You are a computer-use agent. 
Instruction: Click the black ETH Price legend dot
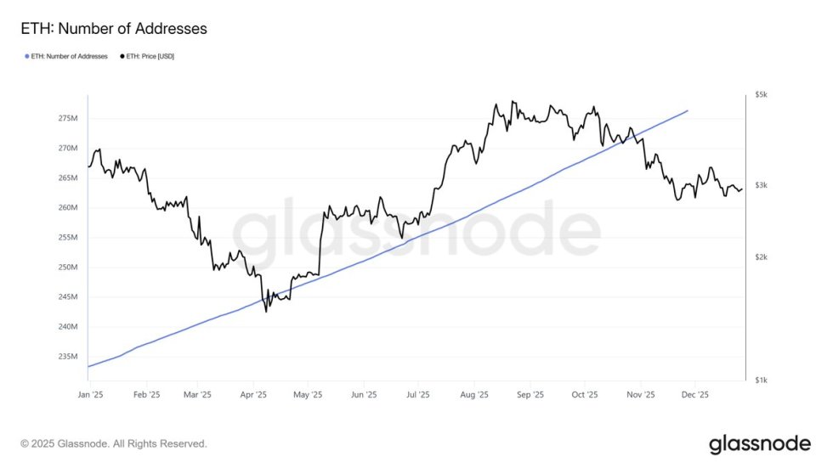click(x=122, y=56)
